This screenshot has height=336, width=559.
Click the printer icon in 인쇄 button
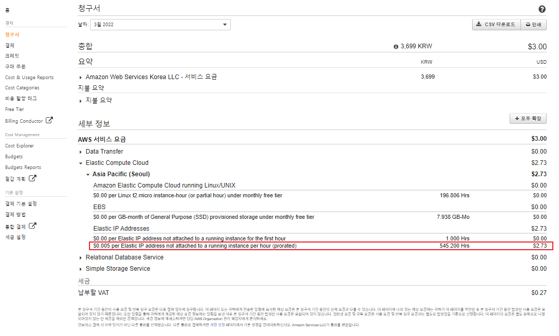coord(528,25)
